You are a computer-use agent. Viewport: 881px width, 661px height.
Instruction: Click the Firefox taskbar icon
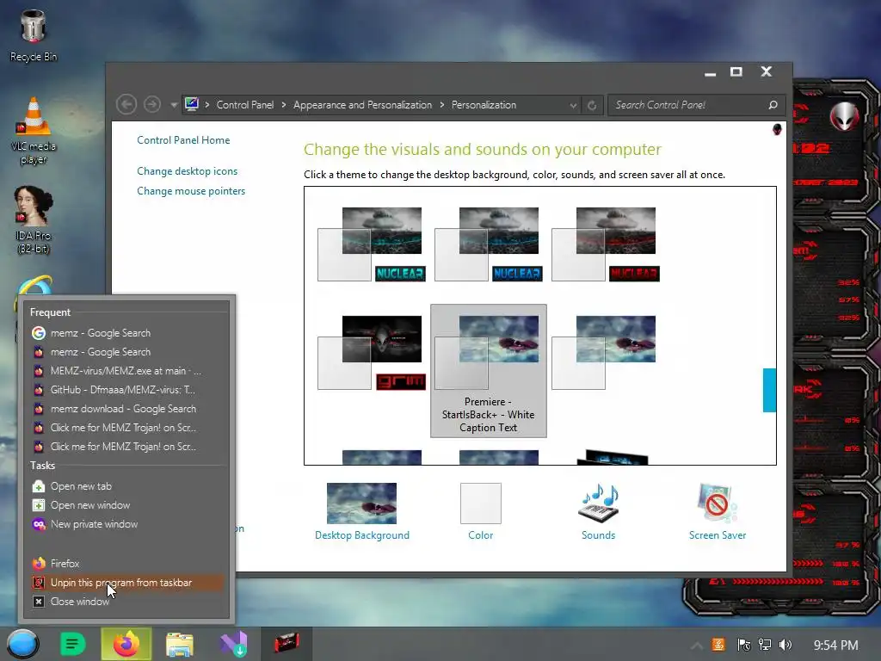[x=126, y=644]
